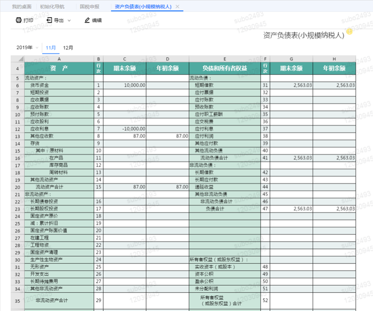Click the 长期债券投资 cell

pos(59,202)
